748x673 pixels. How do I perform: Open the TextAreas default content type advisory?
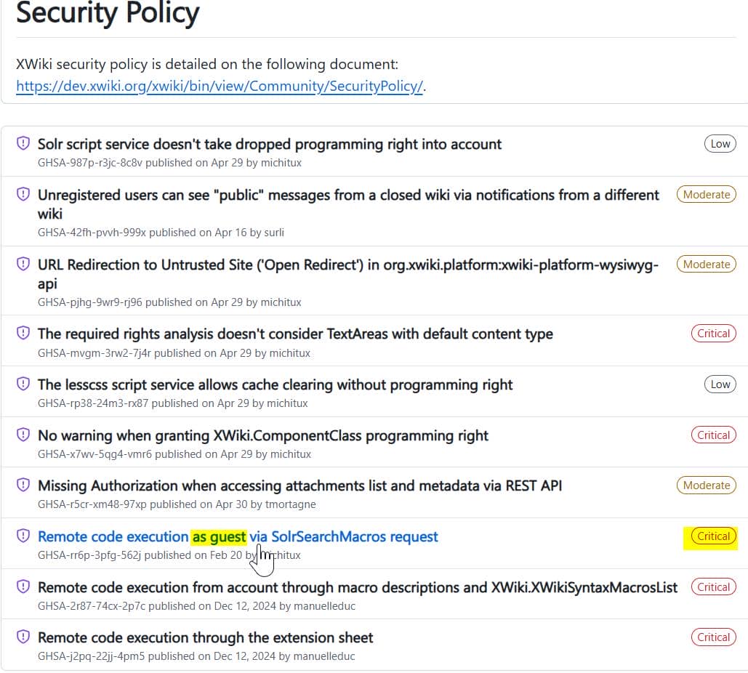(295, 334)
